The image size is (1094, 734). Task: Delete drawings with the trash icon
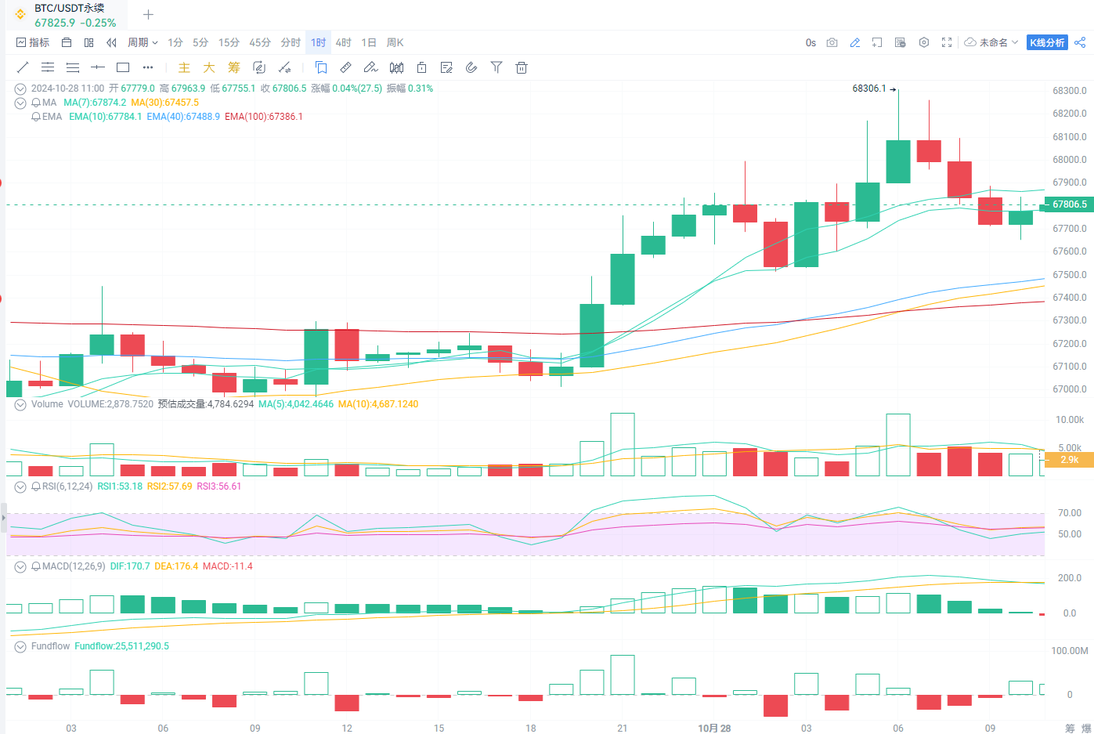(x=522, y=67)
